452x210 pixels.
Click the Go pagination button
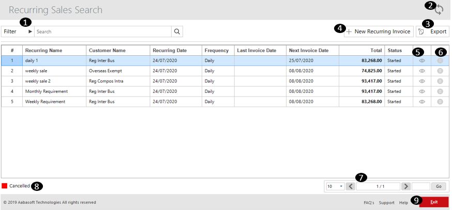pyautogui.click(x=439, y=186)
